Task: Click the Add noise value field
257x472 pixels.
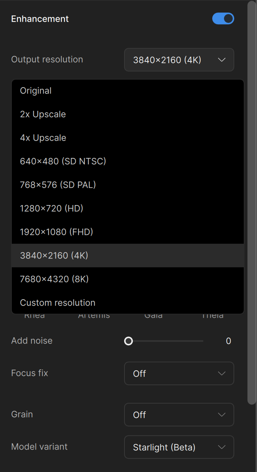Action: point(228,341)
